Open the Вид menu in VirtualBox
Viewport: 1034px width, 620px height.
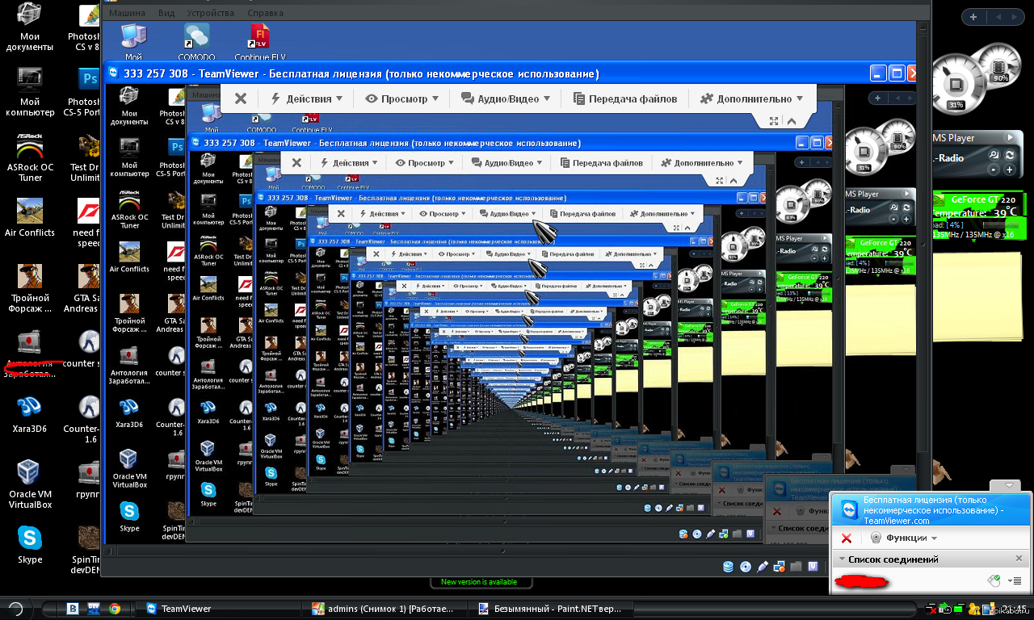[x=166, y=13]
